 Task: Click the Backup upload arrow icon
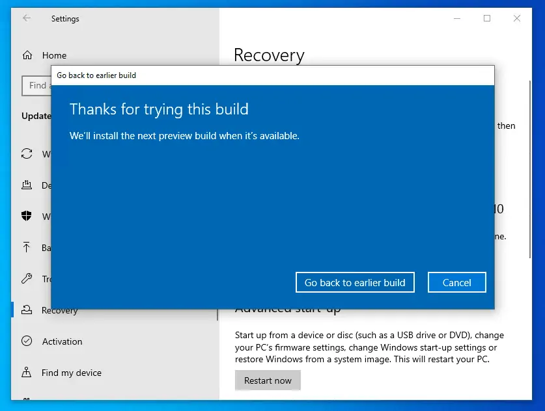(x=26, y=248)
